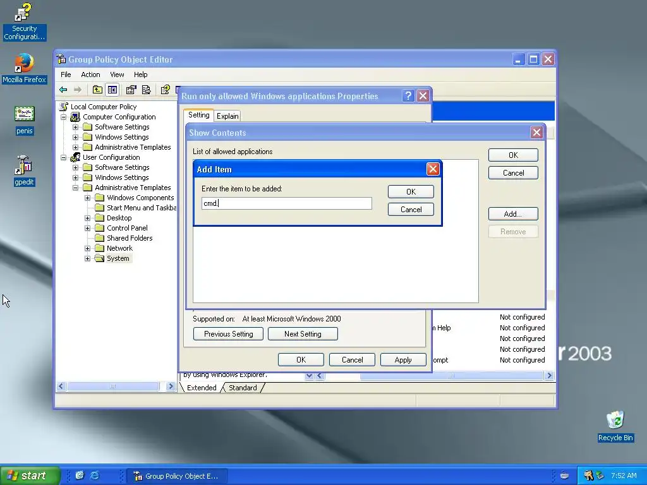Click OK in the Properties dialog
The image size is (647, 485).
pos(301,359)
